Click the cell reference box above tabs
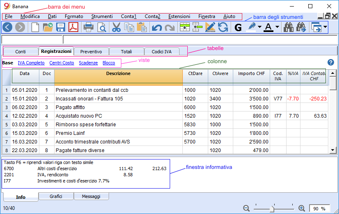Viewport: 339px width, 214px height. point(32,40)
